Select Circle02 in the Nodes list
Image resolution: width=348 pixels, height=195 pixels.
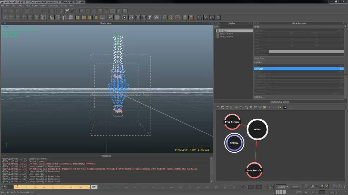click(234, 31)
